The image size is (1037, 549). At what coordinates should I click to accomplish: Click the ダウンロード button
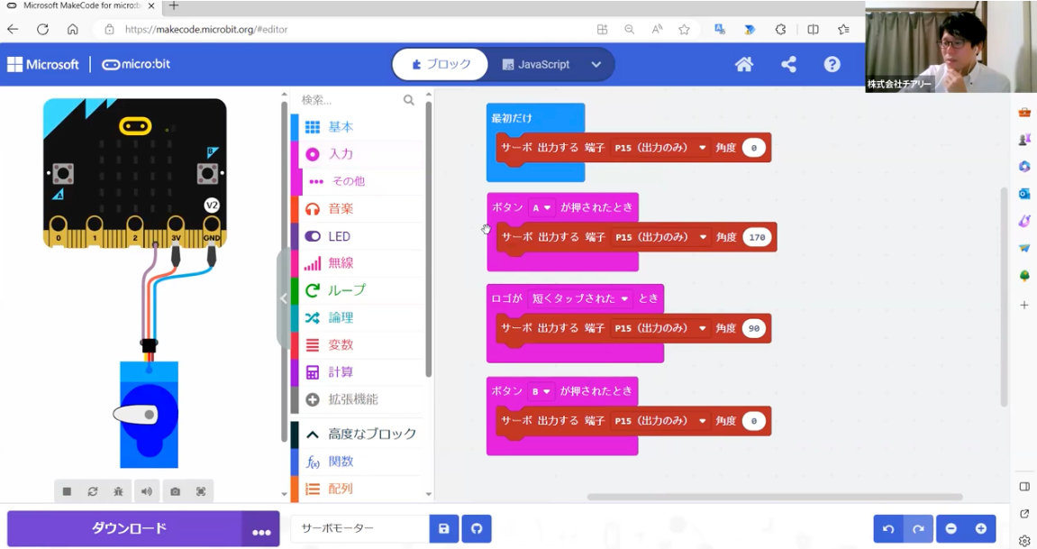(125, 529)
